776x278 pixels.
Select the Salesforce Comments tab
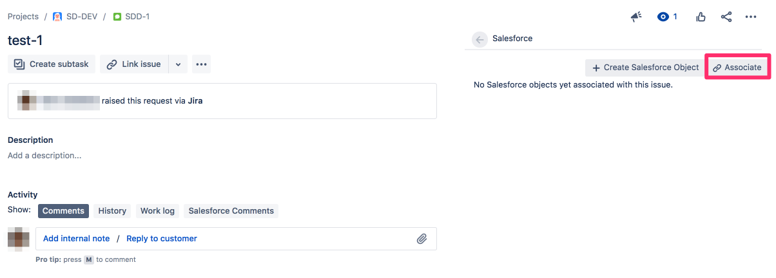click(x=231, y=211)
